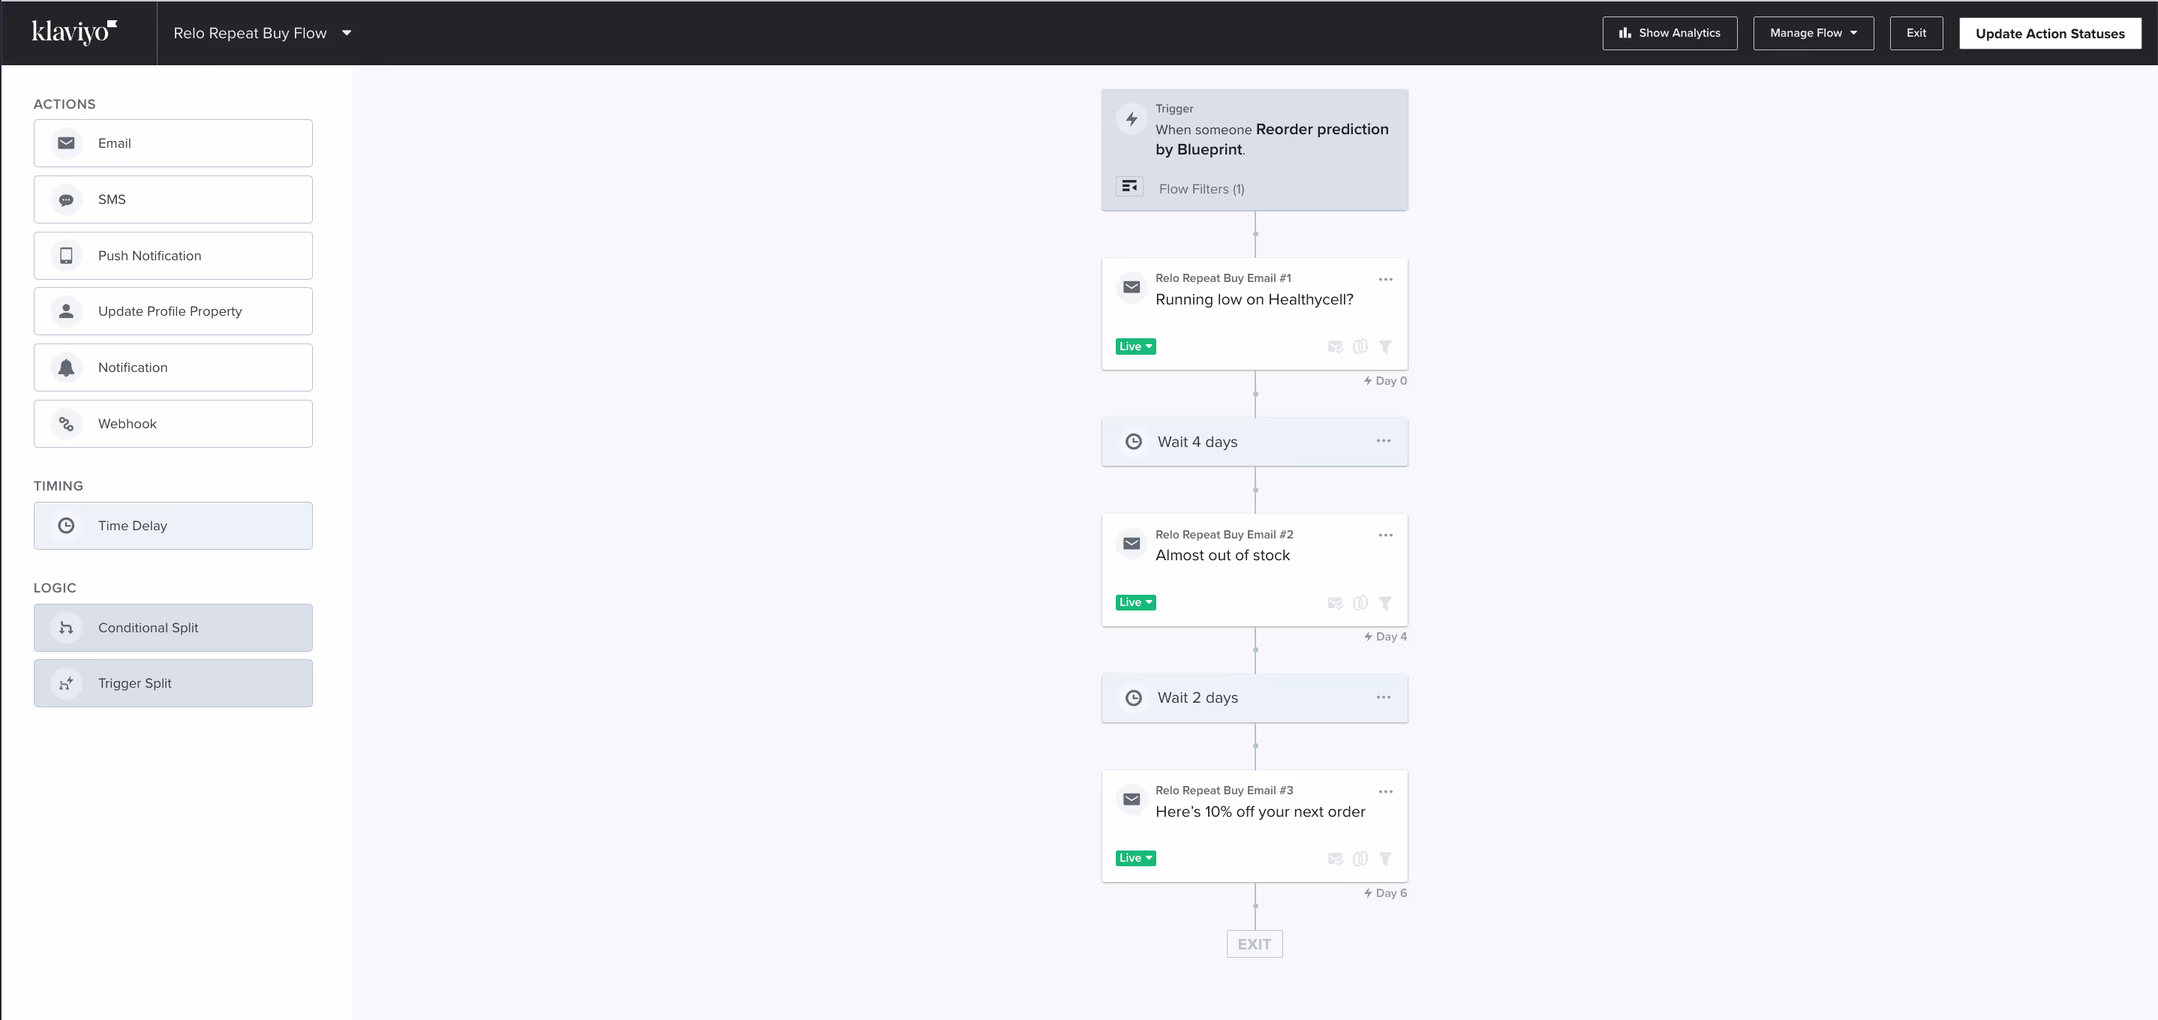
Task: Select the EXIT node
Action: [1254, 945]
